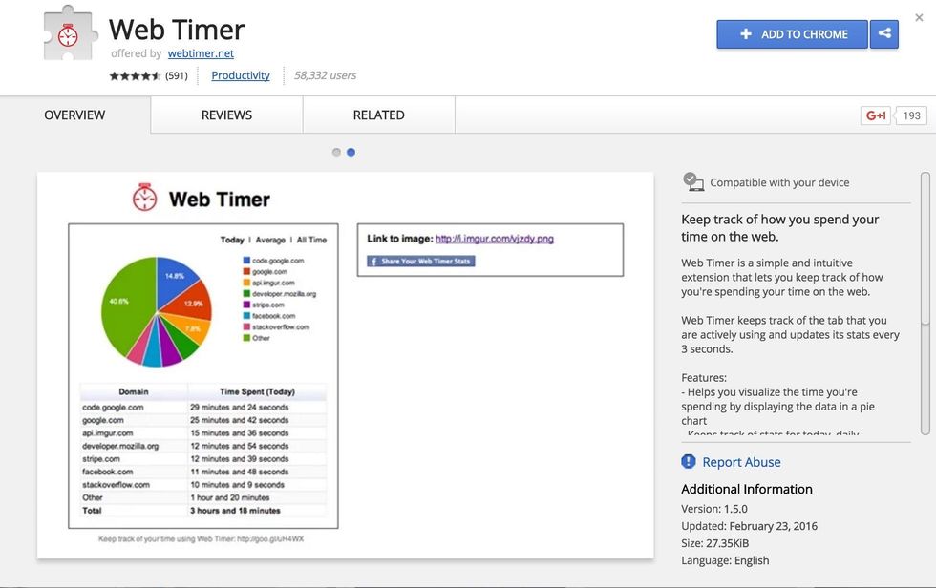Click the Web Timer extension puzzle icon
Image resolution: width=936 pixels, height=588 pixels.
tap(70, 33)
